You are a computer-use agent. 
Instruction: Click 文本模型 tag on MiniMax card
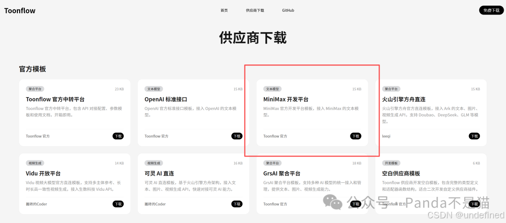(x=273, y=89)
